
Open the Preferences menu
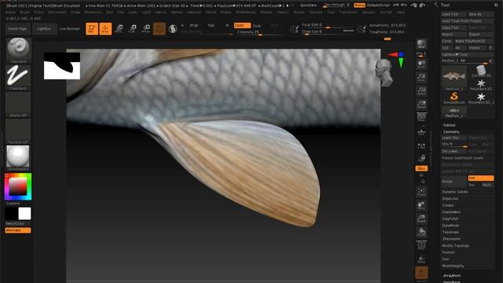246,13
